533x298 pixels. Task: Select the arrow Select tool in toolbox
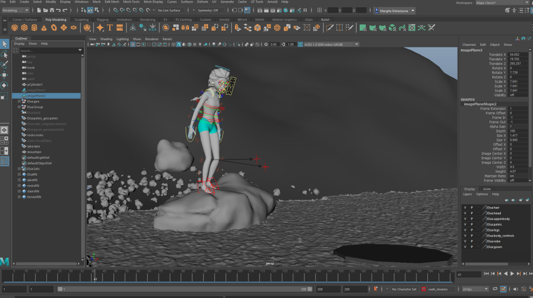click(4, 44)
